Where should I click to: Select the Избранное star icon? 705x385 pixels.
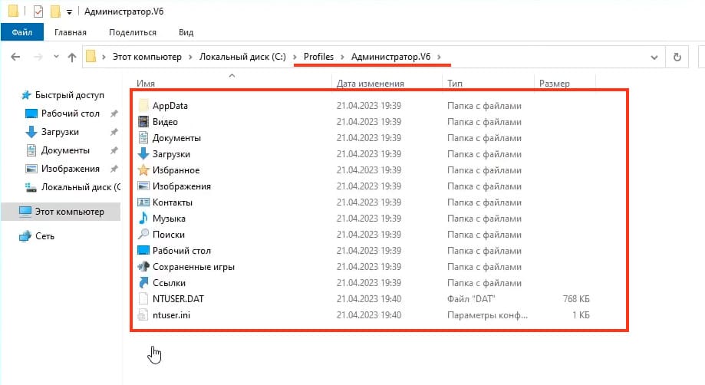point(143,170)
